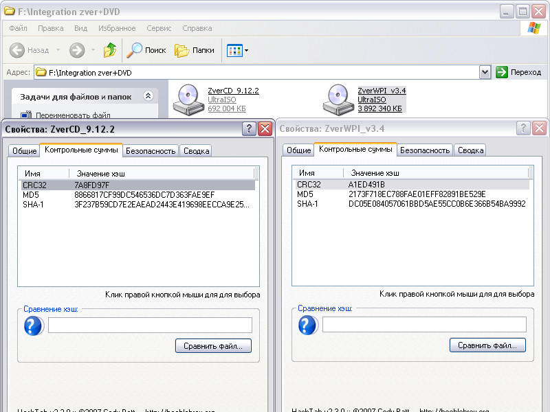Select Контрольные суммы tab in ZverCD properties
550x412 pixels.
pos(81,150)
